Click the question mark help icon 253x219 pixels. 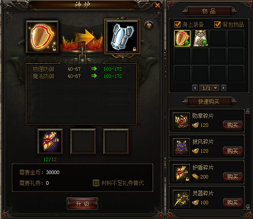point(149,25)
